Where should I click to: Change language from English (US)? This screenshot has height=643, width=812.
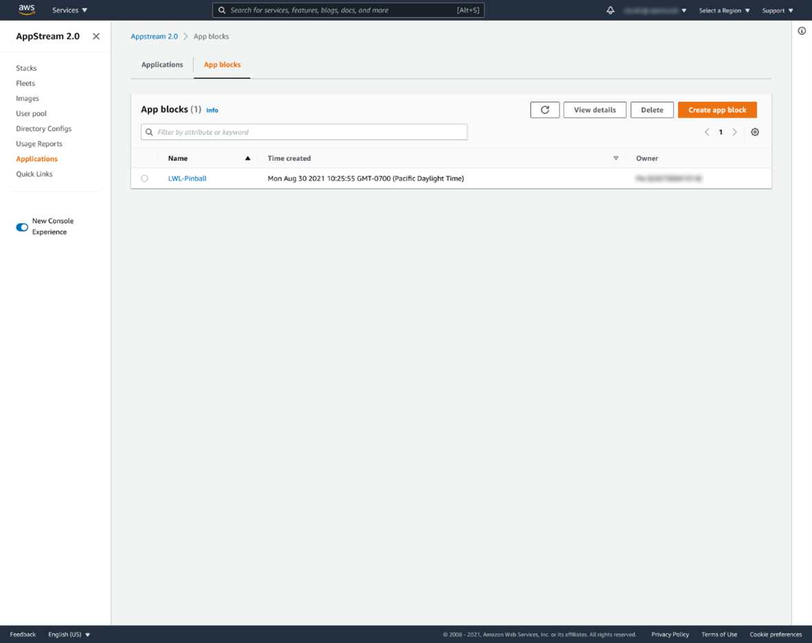(x=69, y=634)
